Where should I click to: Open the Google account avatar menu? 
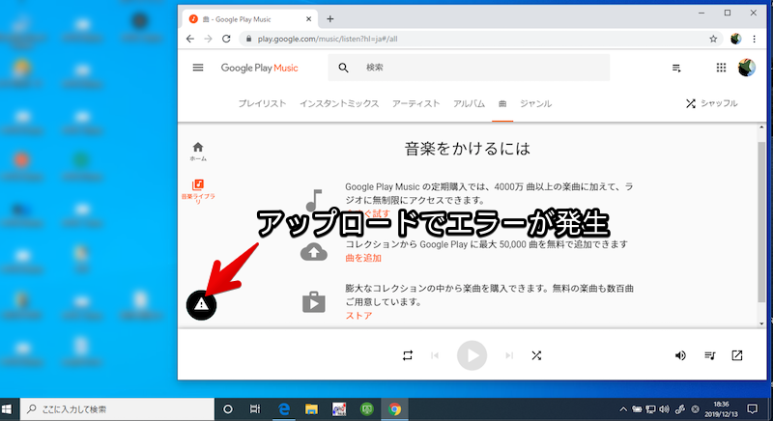point(746,68)
